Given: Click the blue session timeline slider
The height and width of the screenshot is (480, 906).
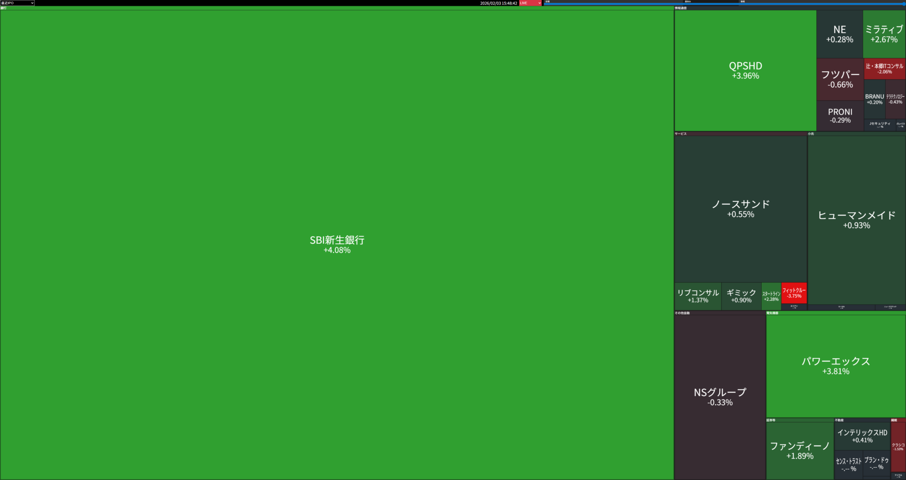Looking at the screenshot, I should (724, 4).
